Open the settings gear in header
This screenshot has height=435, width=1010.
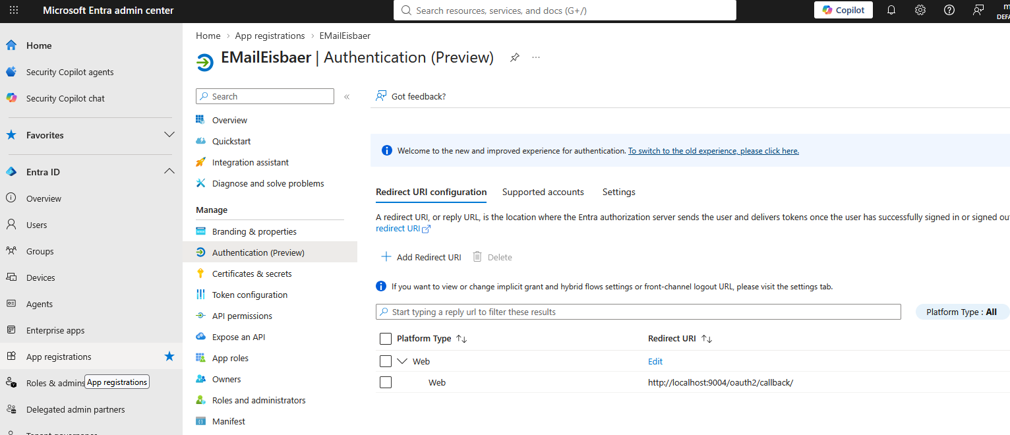[920, 10]
